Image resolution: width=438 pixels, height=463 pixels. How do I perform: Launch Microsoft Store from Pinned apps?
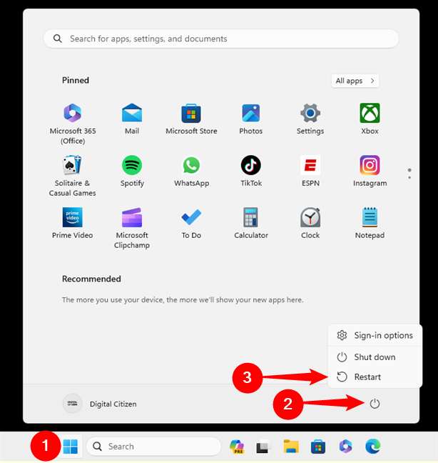click(x=191, y=119)
